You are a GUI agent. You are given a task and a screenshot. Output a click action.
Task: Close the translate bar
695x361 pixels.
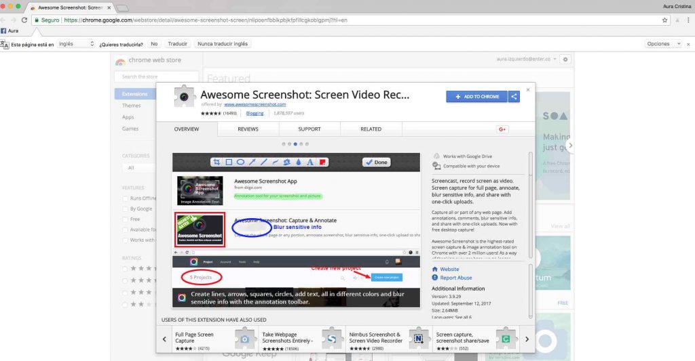point(688,44)
